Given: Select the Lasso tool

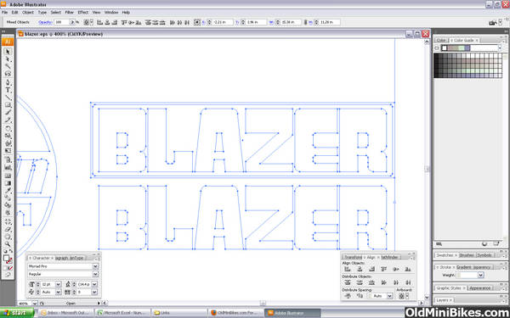Looking at the screenshot, I should click(8, 74).
